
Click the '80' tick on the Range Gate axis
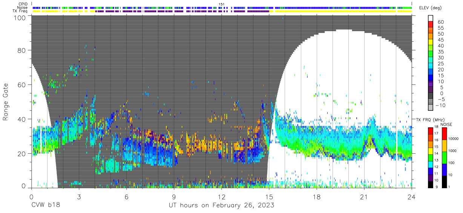click(22, 50)
